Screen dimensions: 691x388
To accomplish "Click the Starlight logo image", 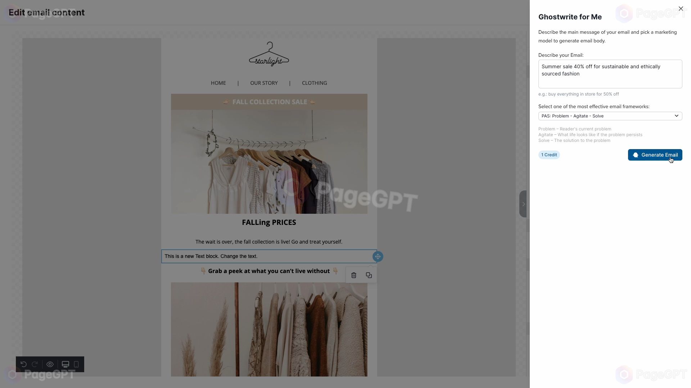I will pyautogui.click(x=268, y=54).
